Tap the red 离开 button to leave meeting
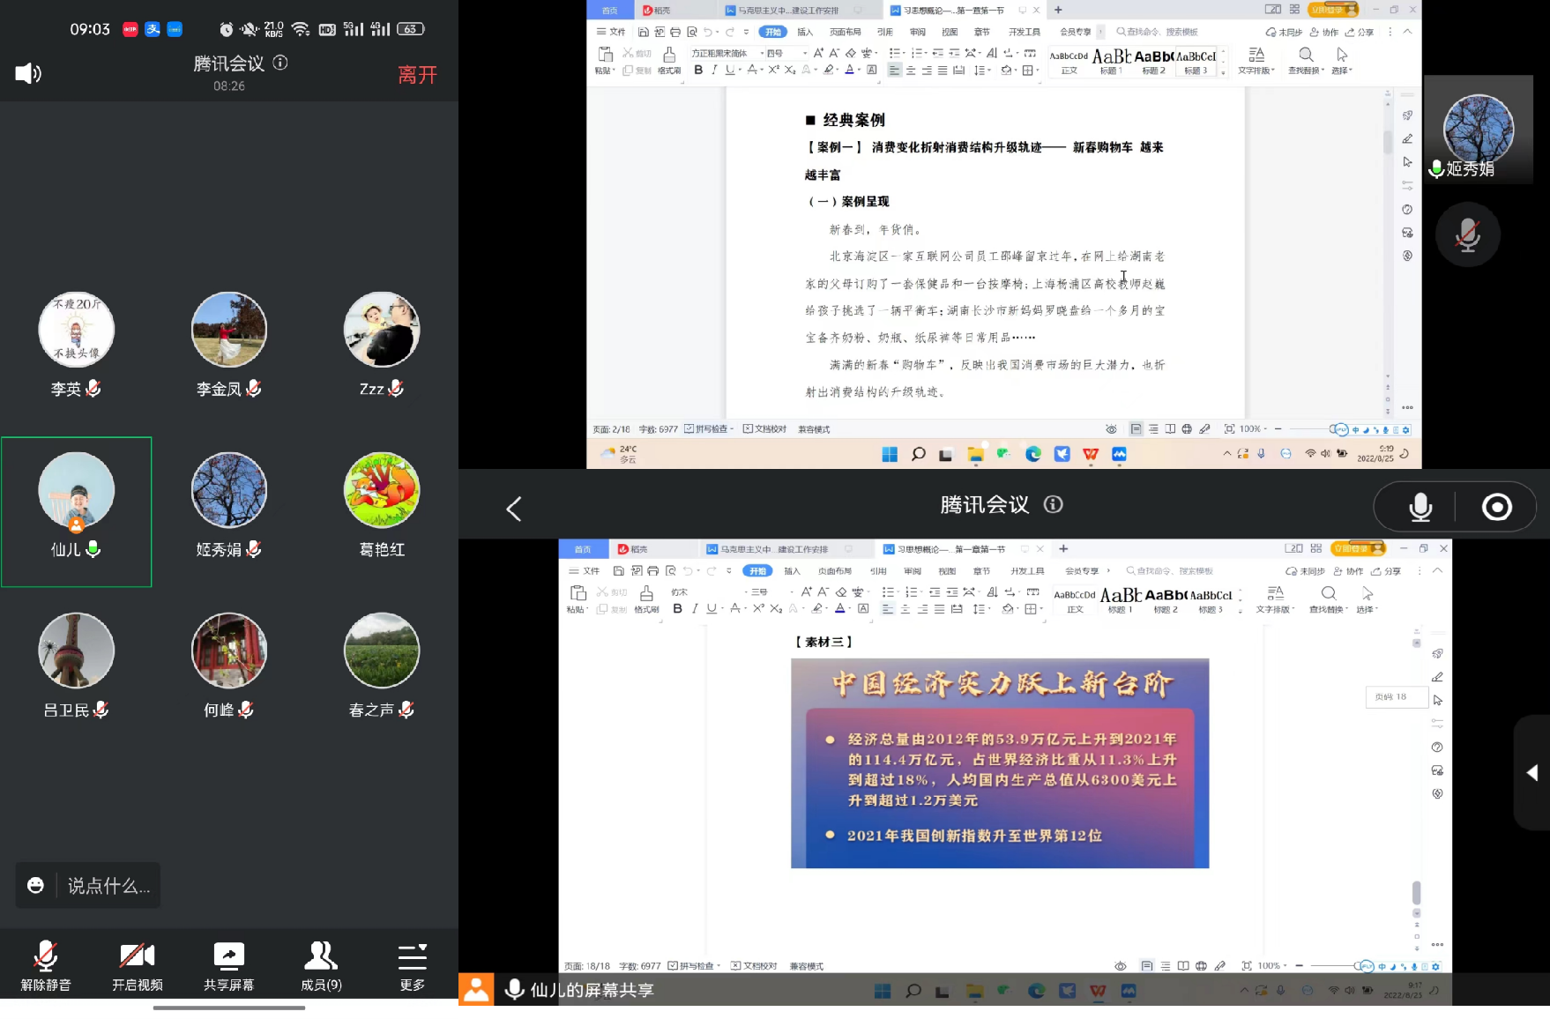Image resolution: width=1550 pixels, height=1019 pixels. tap(417, 75)
